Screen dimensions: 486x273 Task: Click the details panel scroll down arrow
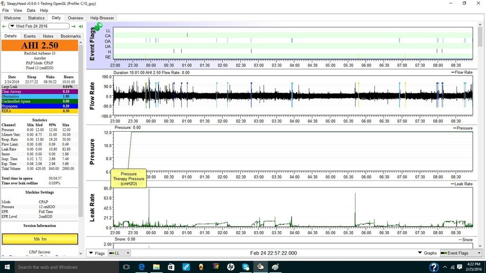(x=81, y=254)
